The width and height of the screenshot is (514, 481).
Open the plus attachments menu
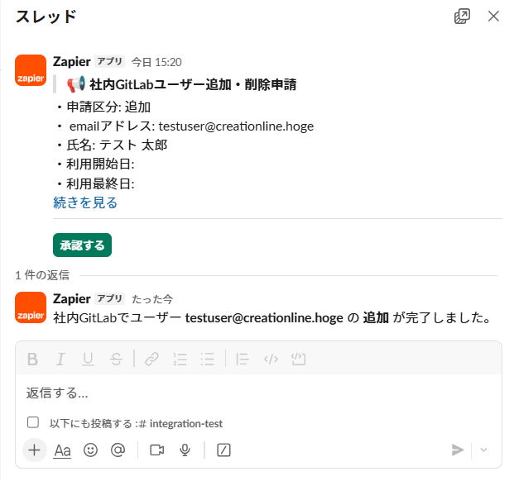(x=34, y=450)
